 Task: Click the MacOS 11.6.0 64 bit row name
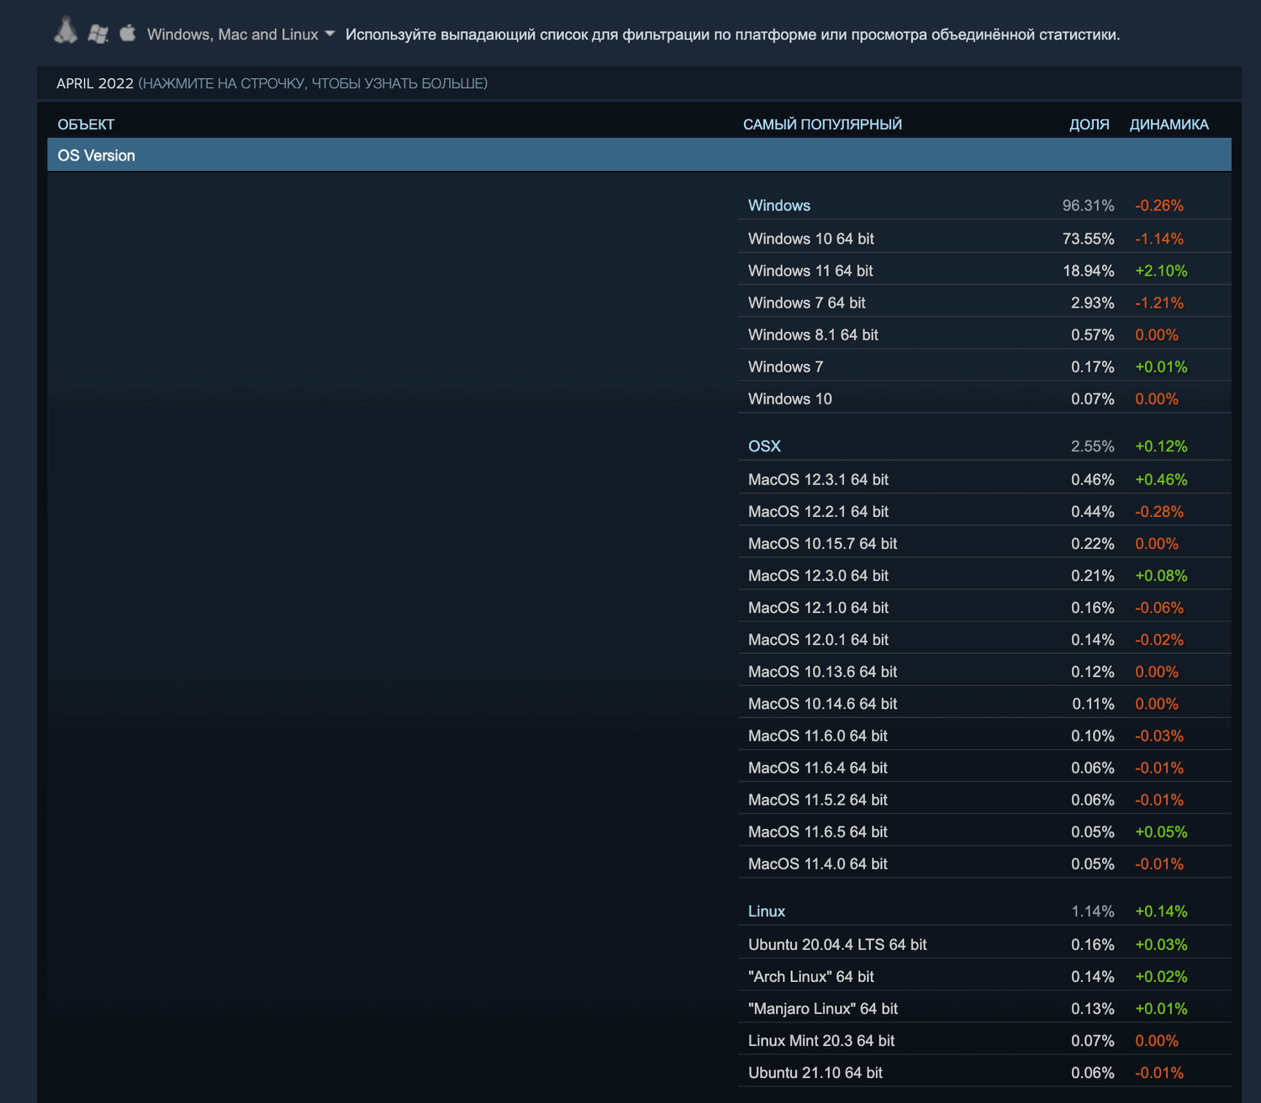point(818,736)
